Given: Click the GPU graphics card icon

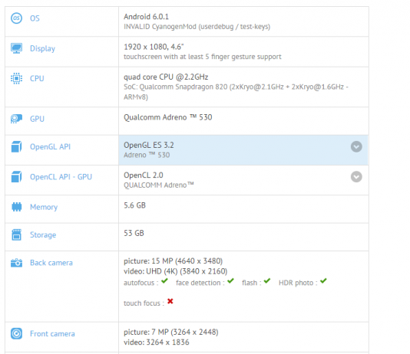Looking at the screenshot, I should 16,119.
